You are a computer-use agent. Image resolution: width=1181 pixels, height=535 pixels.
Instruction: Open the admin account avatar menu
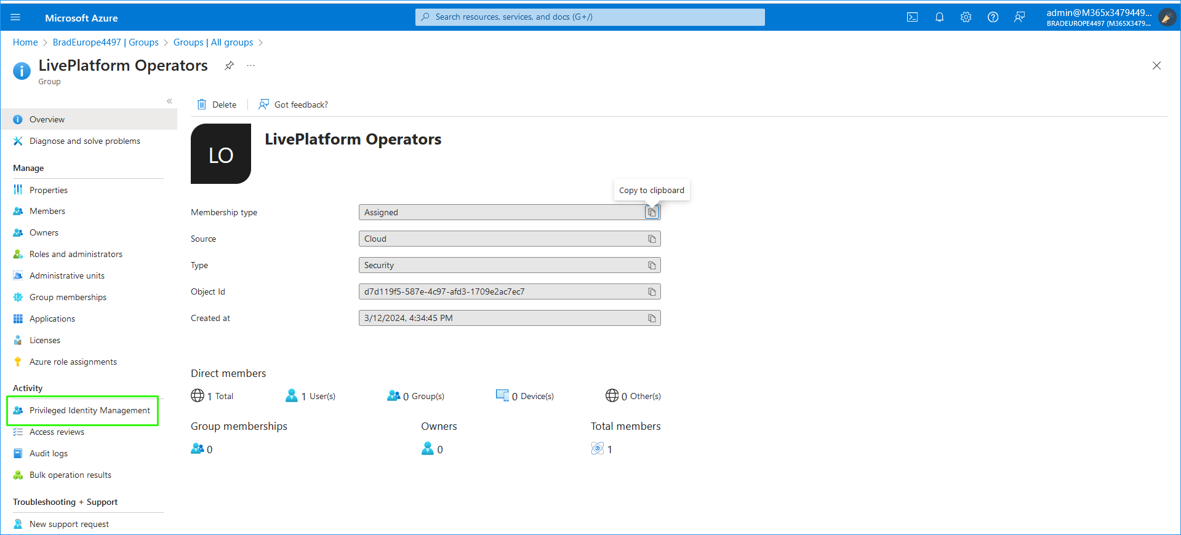(x=1167, y=17)
